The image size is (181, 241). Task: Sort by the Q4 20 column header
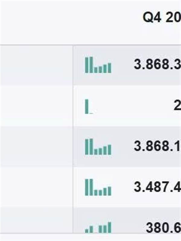pos(162,17)
